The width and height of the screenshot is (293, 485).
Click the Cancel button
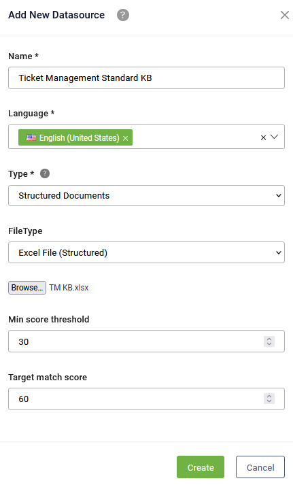[x=260, y=467]
